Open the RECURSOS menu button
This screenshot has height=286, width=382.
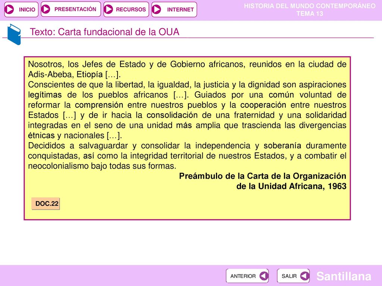tap(126, 9)
